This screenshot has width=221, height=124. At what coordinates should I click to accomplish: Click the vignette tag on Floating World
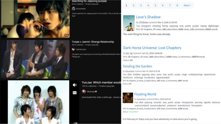[207, 102]
